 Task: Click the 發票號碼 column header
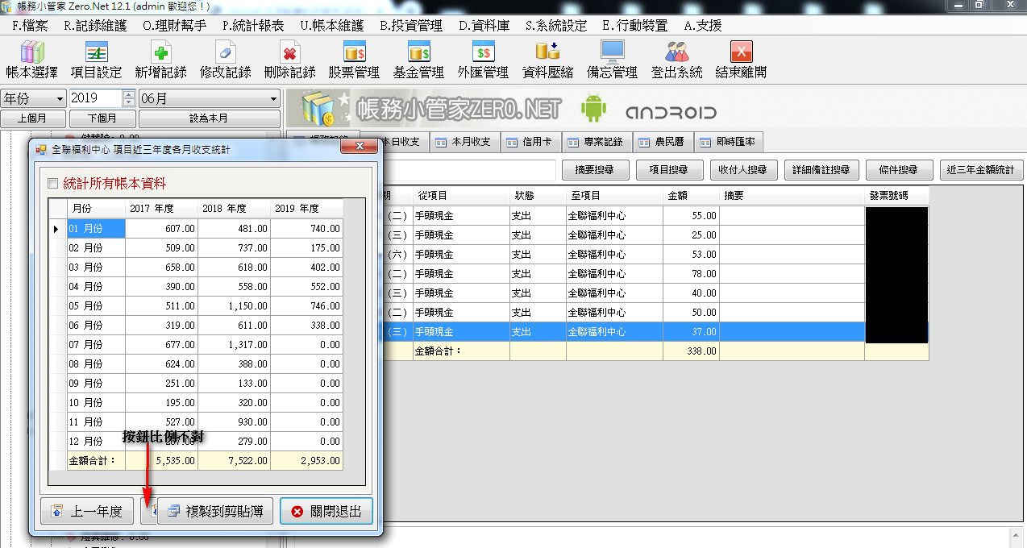click(896, 196)
